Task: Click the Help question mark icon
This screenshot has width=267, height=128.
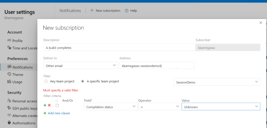Action: pyautogui.click(x=126, y=11)
